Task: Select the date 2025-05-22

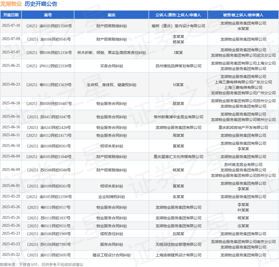Action: (11, 255)
